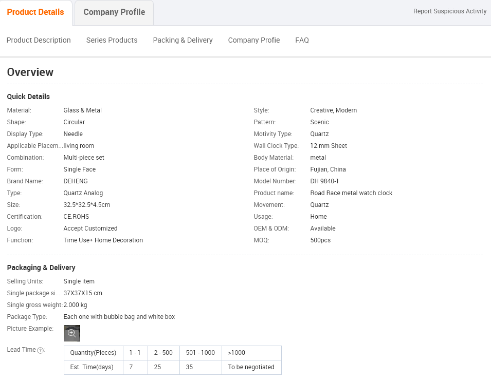The image size is (491, 381).
Task: Click the Overview heading
Action: pyautogui.click(x=30, y=72)
